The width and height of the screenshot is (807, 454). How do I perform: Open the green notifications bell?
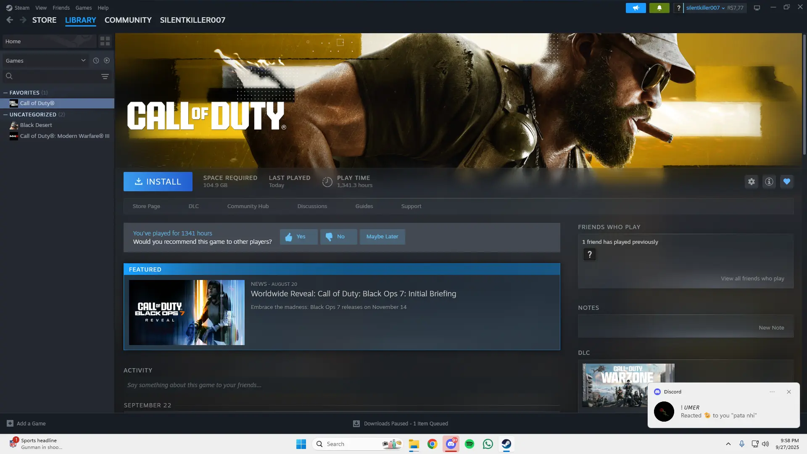point(659,8)
